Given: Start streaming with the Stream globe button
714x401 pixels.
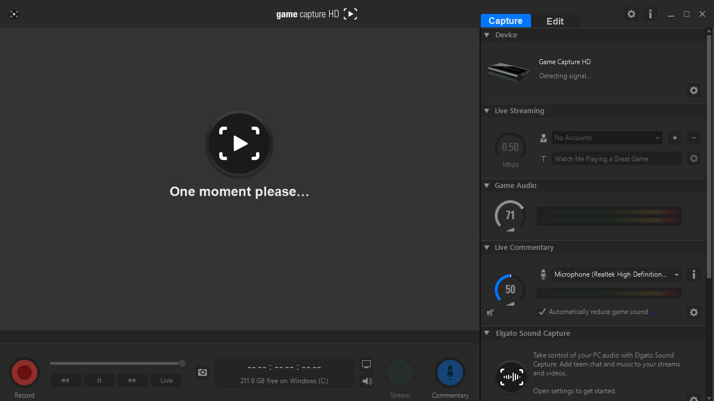Looking at the screenshot, I should [x=400, y=373].
